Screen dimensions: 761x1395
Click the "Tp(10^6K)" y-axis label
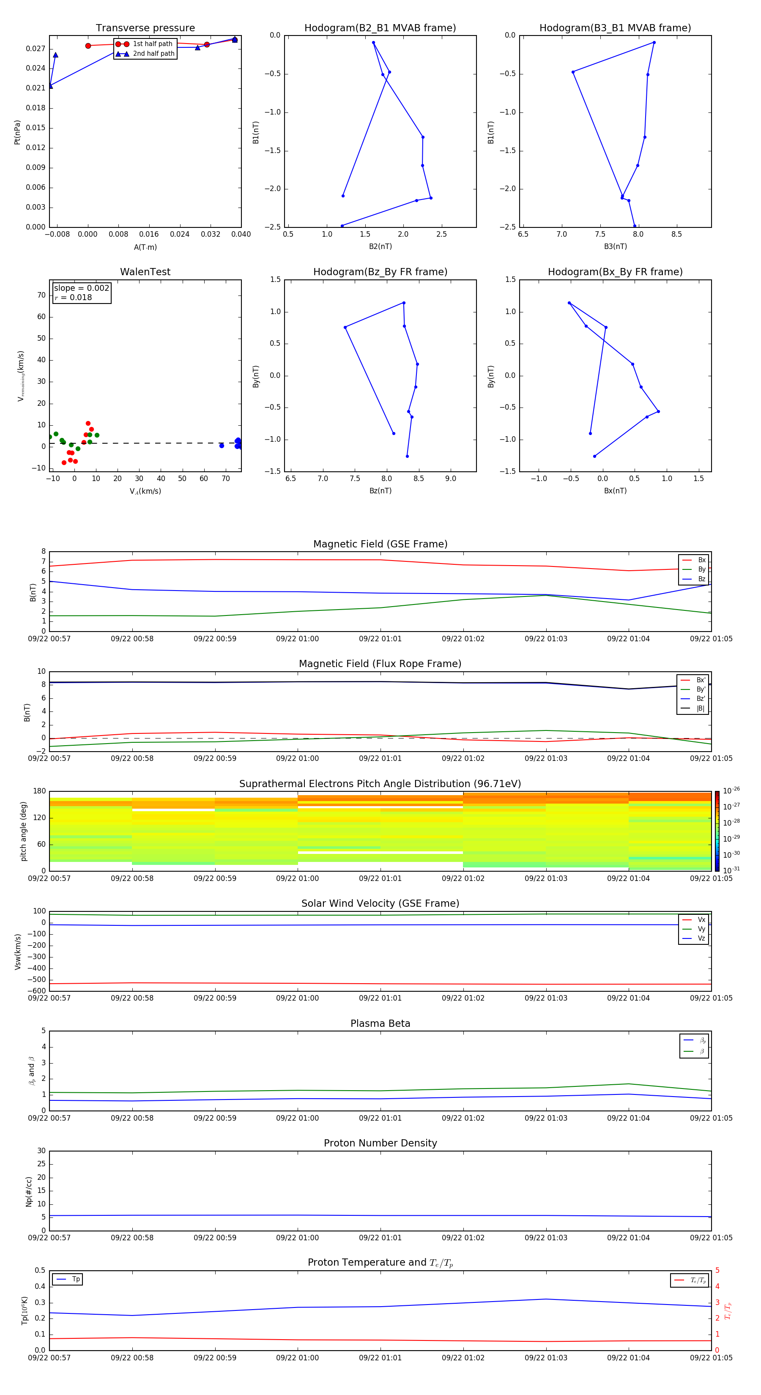[x=25, y=1310]
